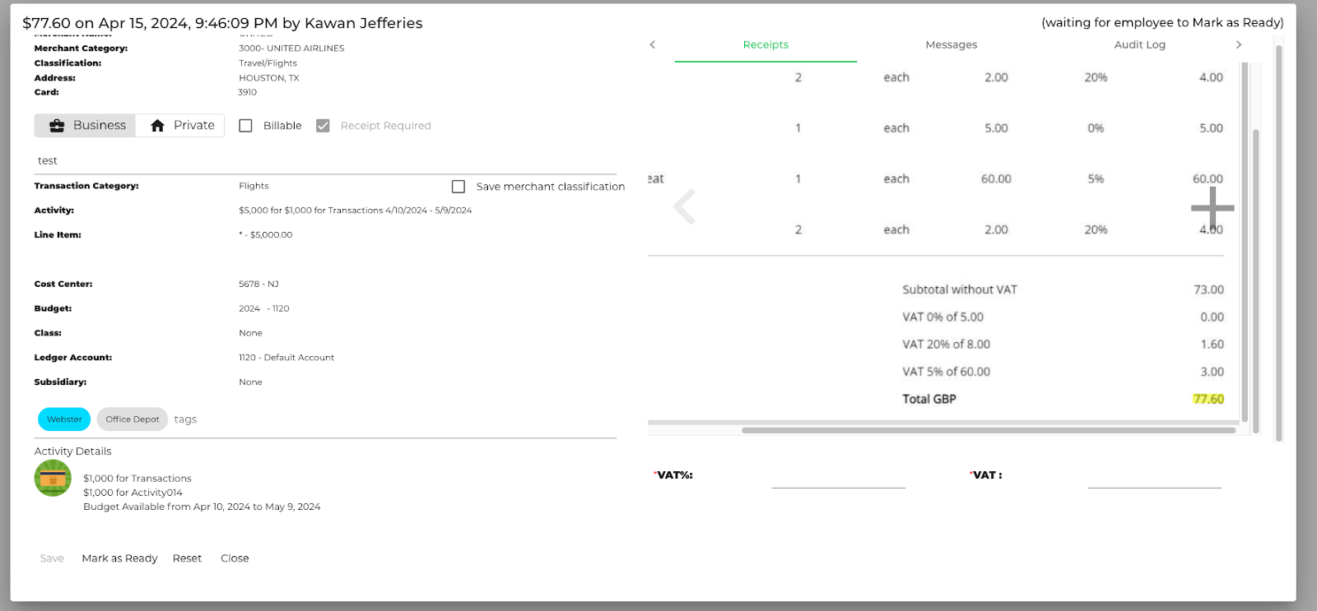Click the Activity Details heading
Viewport: 1317px width, 611px height.
[72, 451]
